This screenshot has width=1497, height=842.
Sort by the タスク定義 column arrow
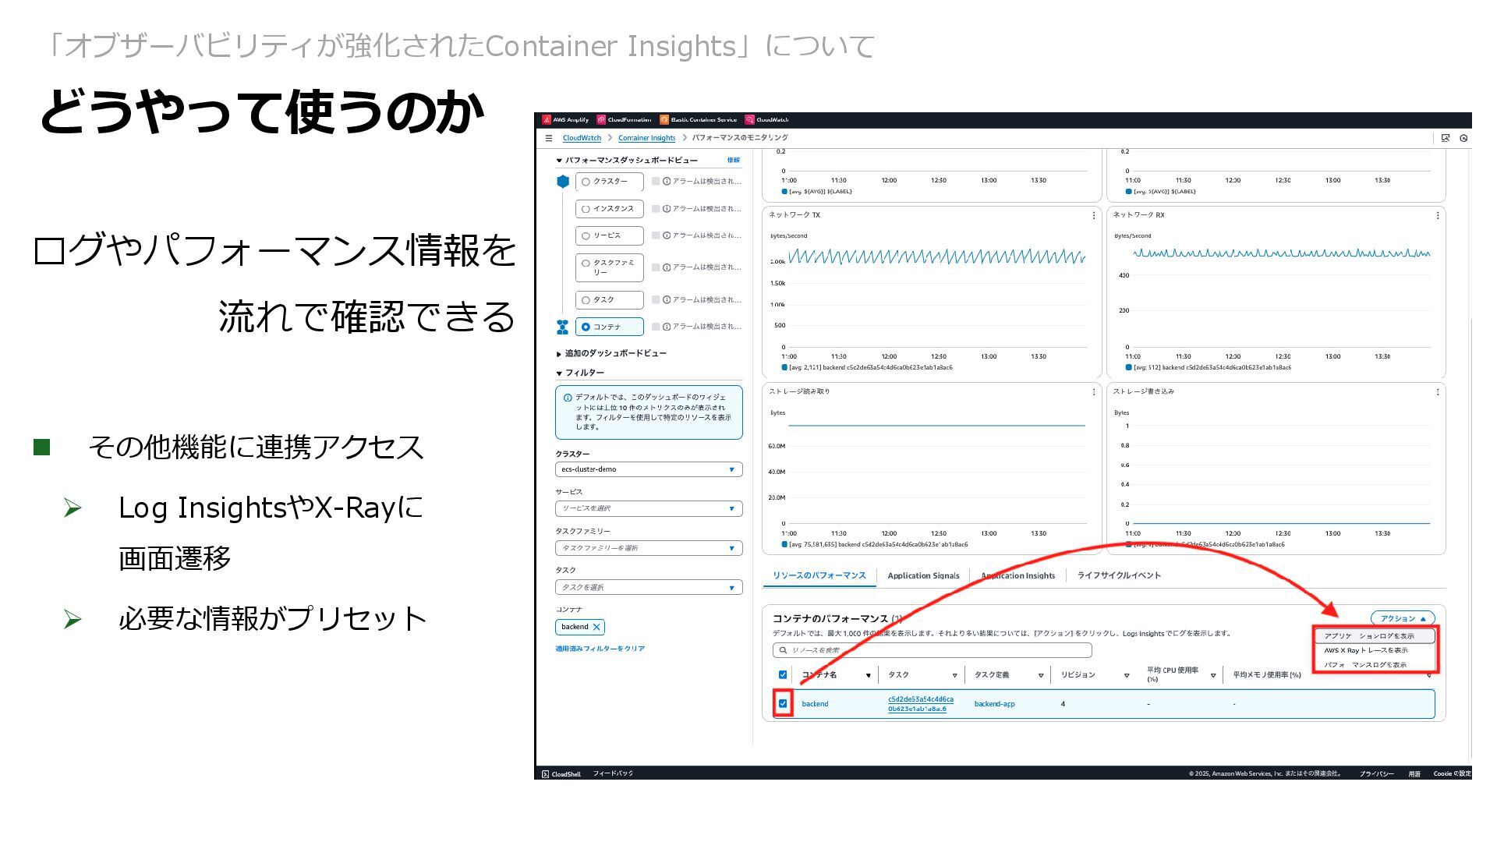coord(1041,676)
